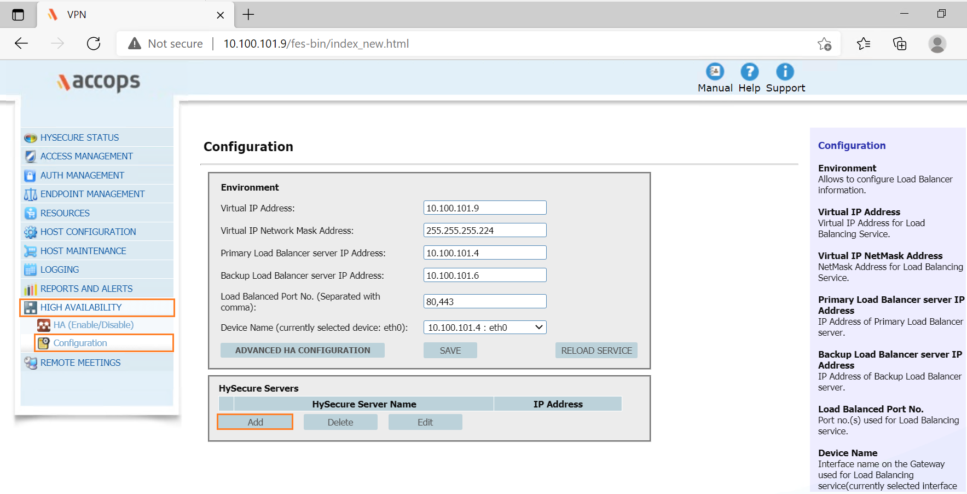Click Backup Load Balancer IP field

coord(485,275)
